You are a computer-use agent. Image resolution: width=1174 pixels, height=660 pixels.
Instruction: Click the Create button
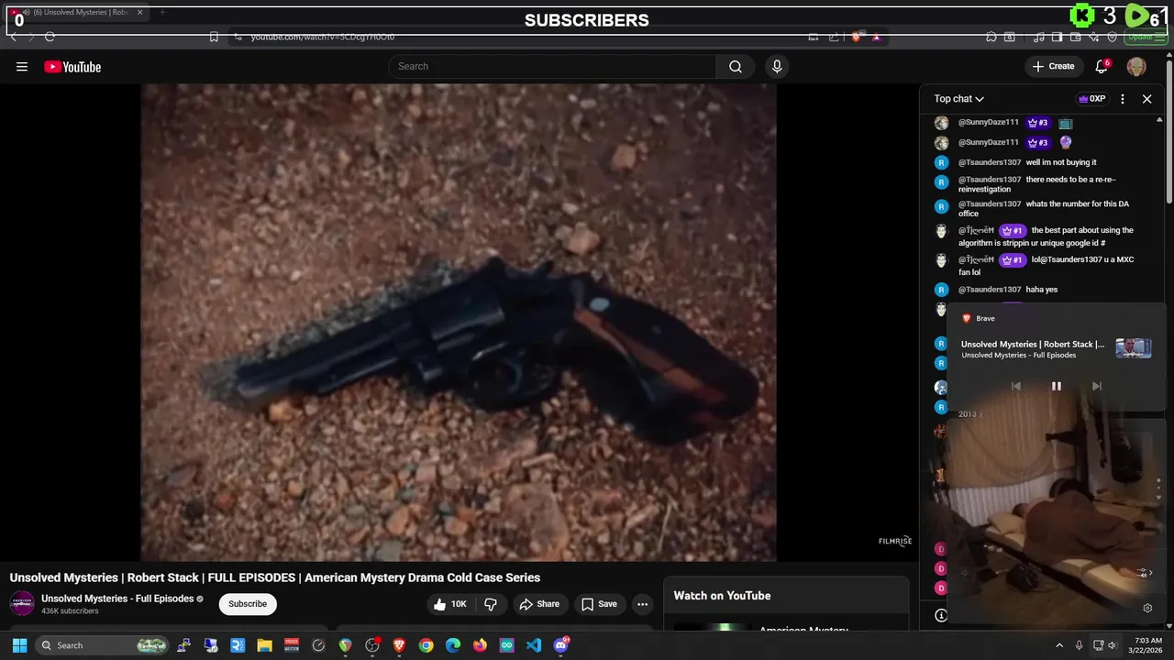[1053, 66]
